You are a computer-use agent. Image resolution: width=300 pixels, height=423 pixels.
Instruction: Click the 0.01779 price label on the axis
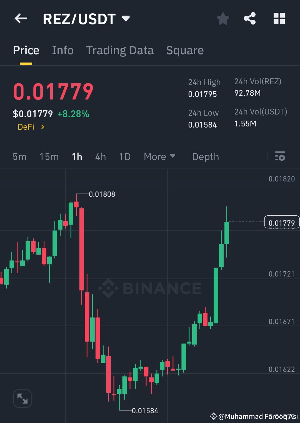pyautogui.click(x=282, y=222)
